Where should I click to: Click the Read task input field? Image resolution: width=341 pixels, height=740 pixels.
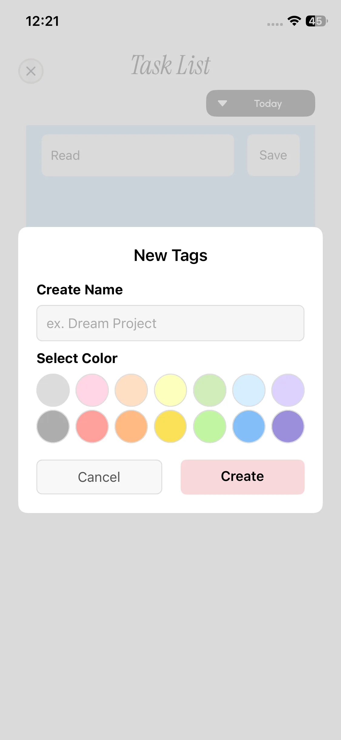pos(138,155)
